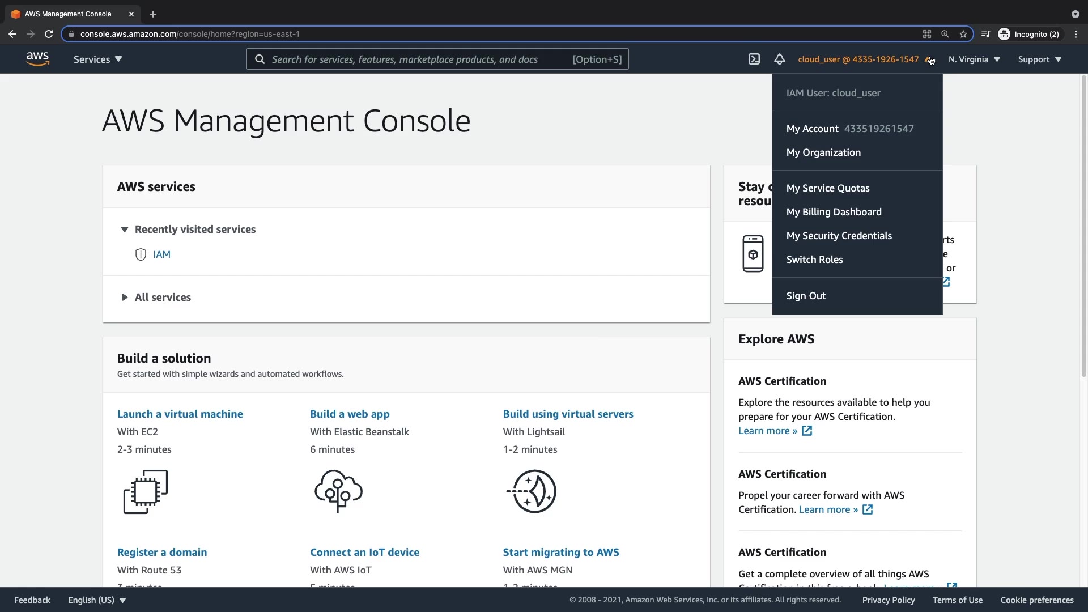Image resolution: width=1088 pixels, height=612 pixels.
Task: Click the IAM shield icon
Action: pos(141,254)
